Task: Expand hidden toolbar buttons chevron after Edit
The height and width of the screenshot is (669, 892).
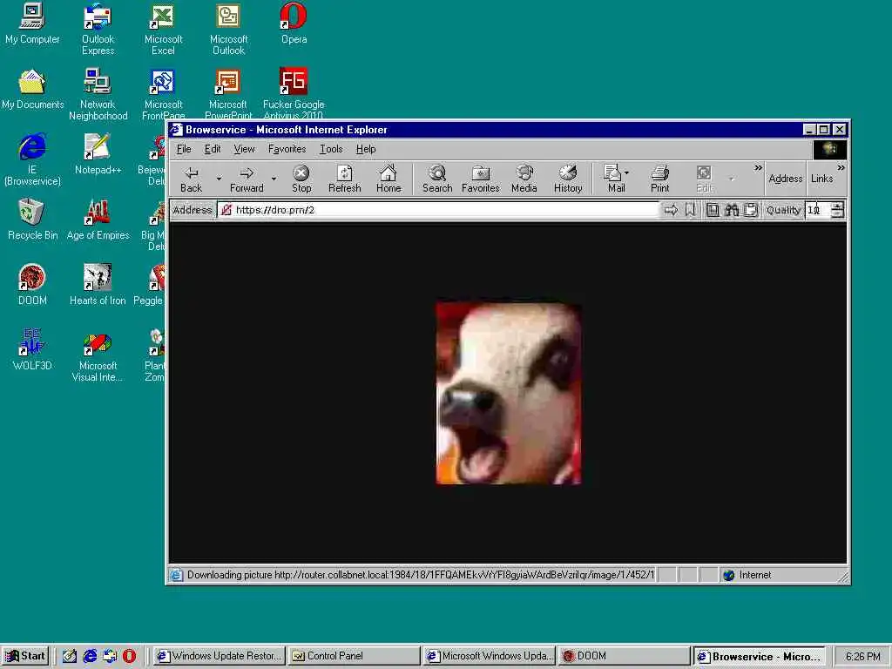Action: pos(758,168)
